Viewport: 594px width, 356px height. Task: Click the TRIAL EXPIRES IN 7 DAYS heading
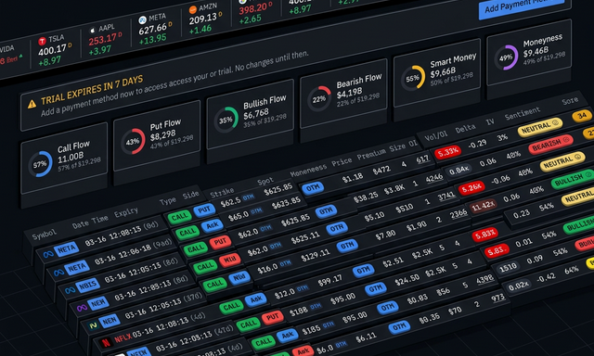pos(92,90)
